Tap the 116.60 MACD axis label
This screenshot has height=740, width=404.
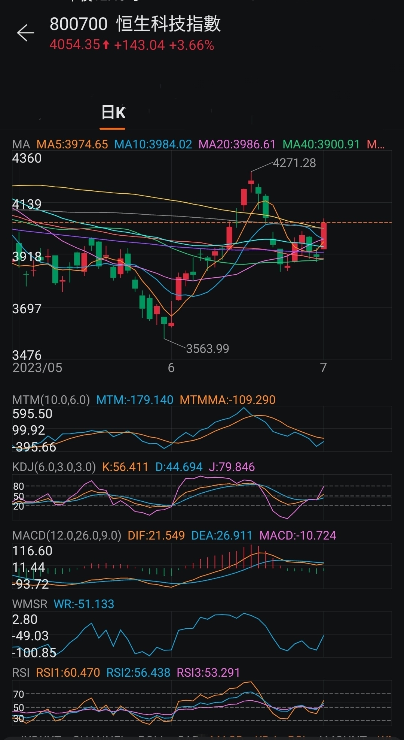click(32, 551)
